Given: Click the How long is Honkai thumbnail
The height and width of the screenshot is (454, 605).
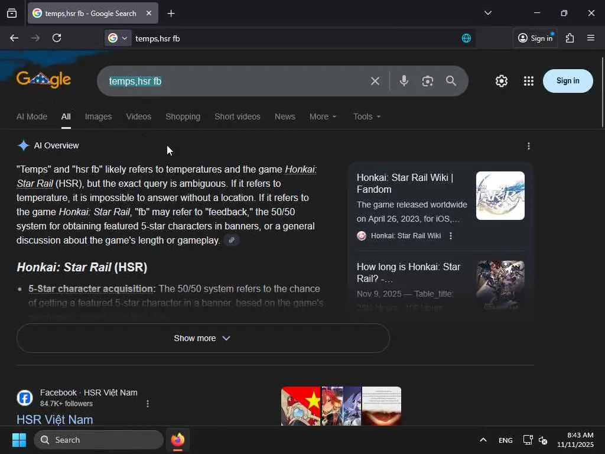Looking at the screenshot, I should point(500,285).
